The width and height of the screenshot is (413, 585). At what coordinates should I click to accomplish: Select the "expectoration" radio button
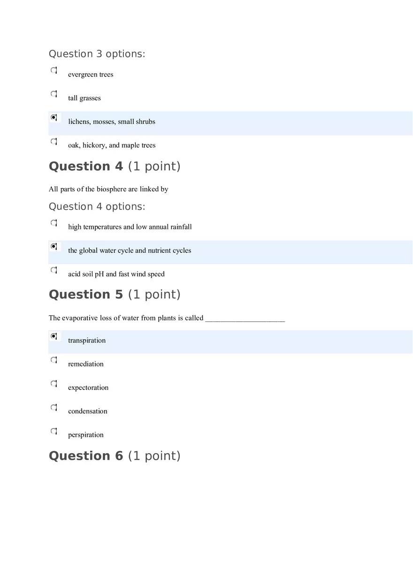pyautogui.click(x=54, y=383)
